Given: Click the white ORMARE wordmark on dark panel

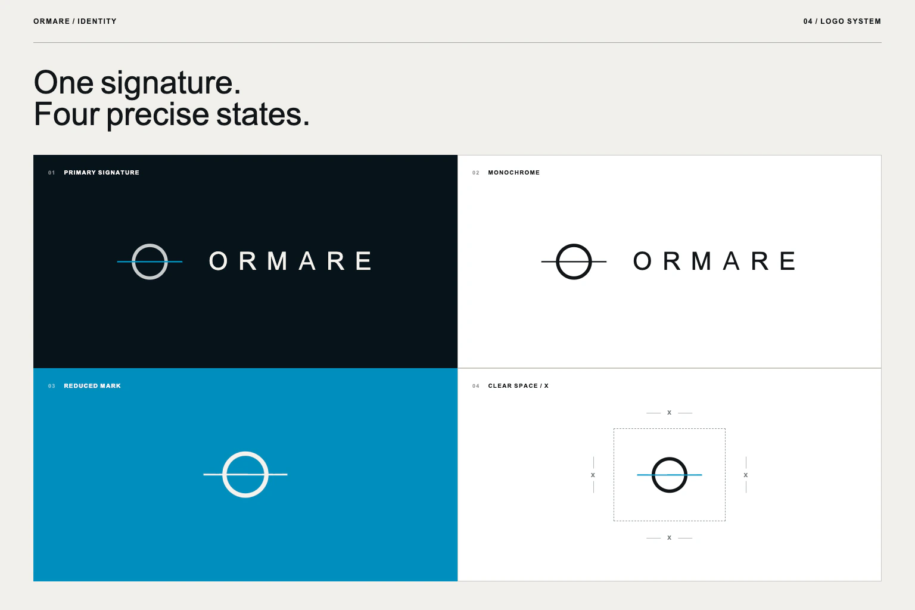Looking at the screenshot, I should click(291, 261).
